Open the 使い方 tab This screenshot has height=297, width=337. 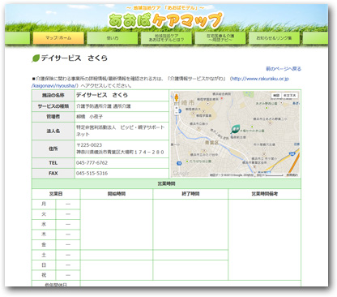(x=113, y=38)
